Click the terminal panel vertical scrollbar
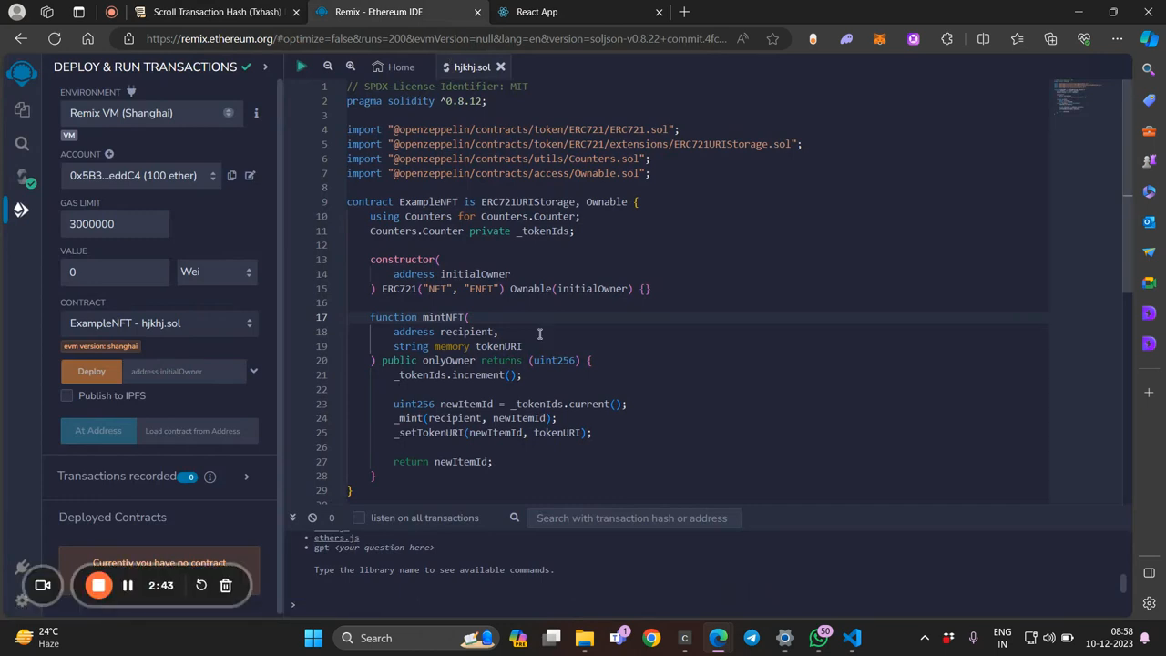This screenshot has height=656, width=1166. [x=1123, y=583]
